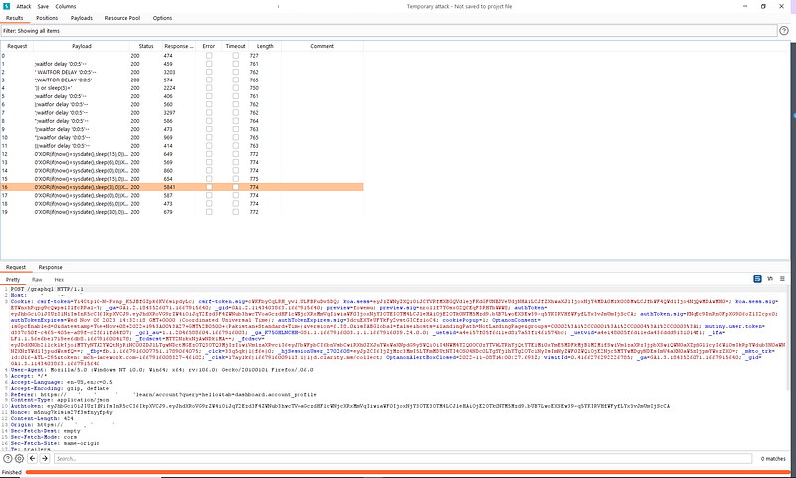Toggle Timeout checkbox for request 10
Viewport: 796px width, 478px height.
pos(235,137)
